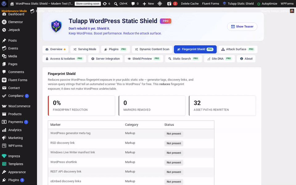This screenshot has height=185, width=296.
Task: Click the 32 Asset Paths Rewritten card
Action: (x=222, y=106)
